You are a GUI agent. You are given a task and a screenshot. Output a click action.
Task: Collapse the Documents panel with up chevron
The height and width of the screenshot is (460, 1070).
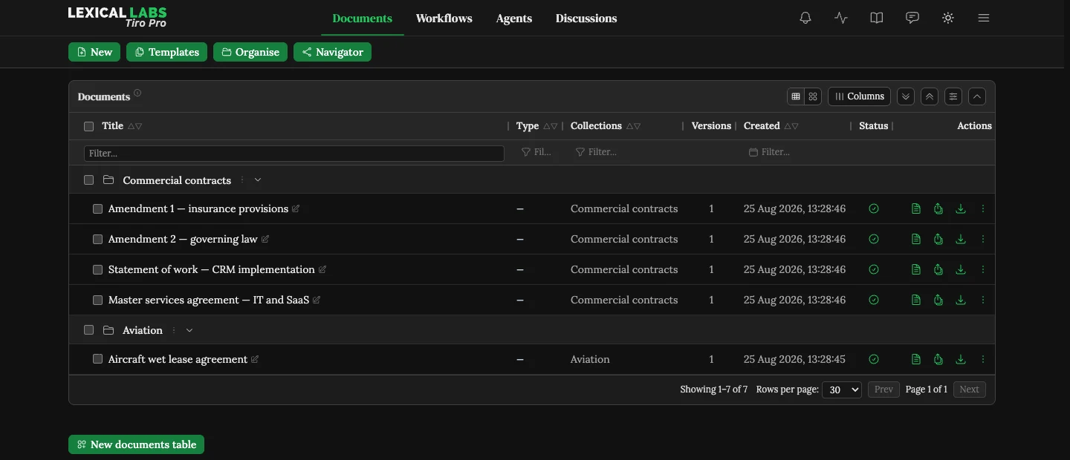pyautogui.click(x=977, y=96)
